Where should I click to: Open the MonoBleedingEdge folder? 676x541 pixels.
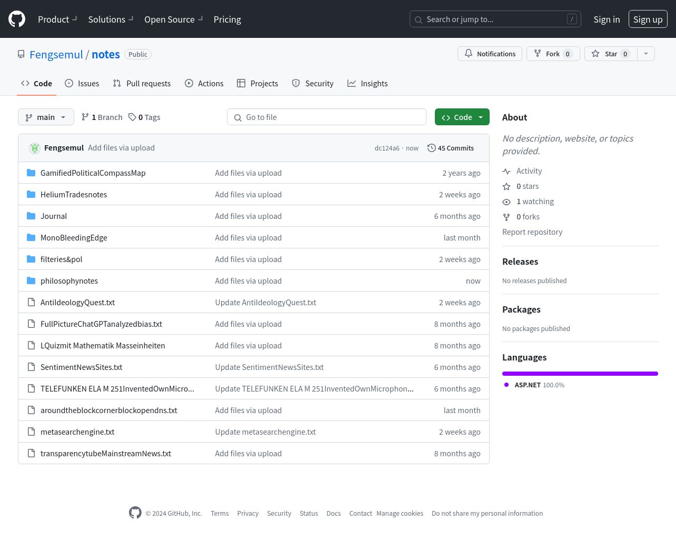pos(74,237)
